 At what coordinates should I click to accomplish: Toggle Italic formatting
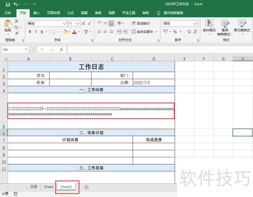point(36,31)
